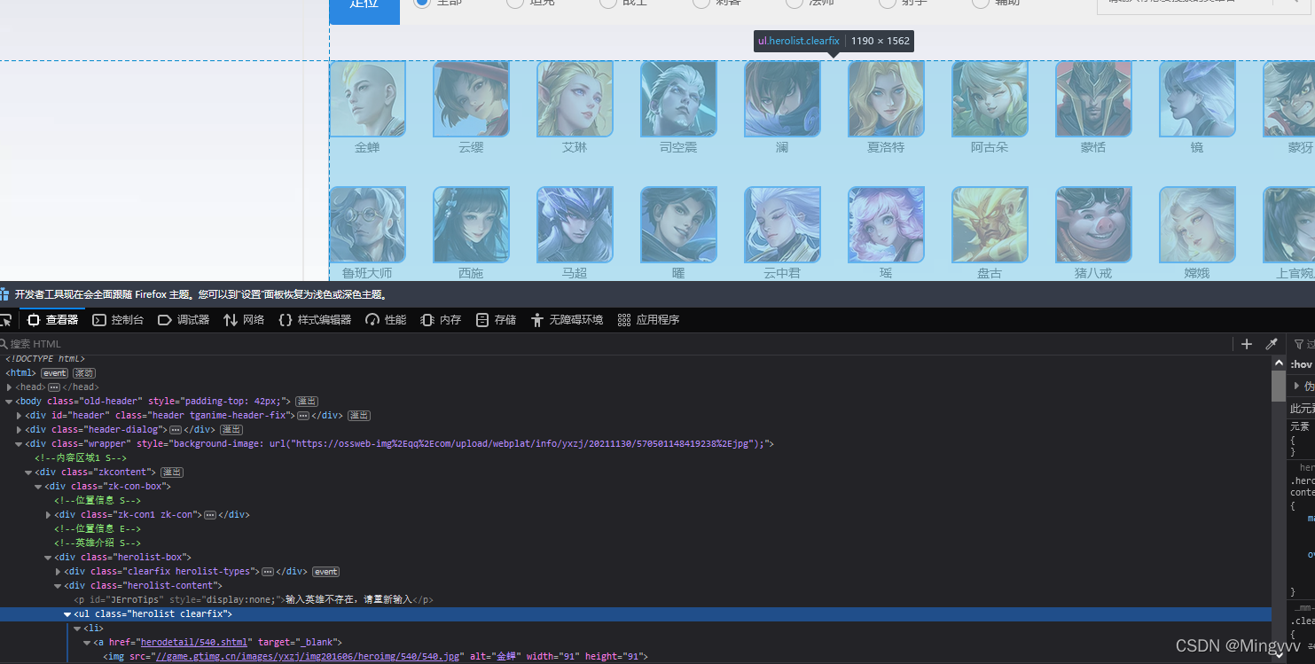
Task: Click the add new node plus icon
Action: tap(1247, 344)
